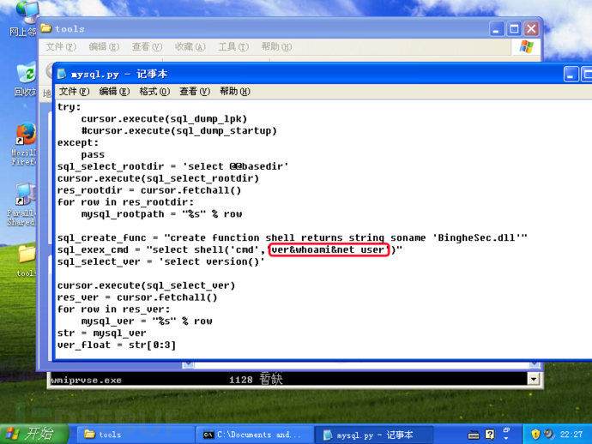This screenshot has width=592, height=444.
Task: Select the Parallels Shared Folders desktop icon
Action: pos(22,205)
